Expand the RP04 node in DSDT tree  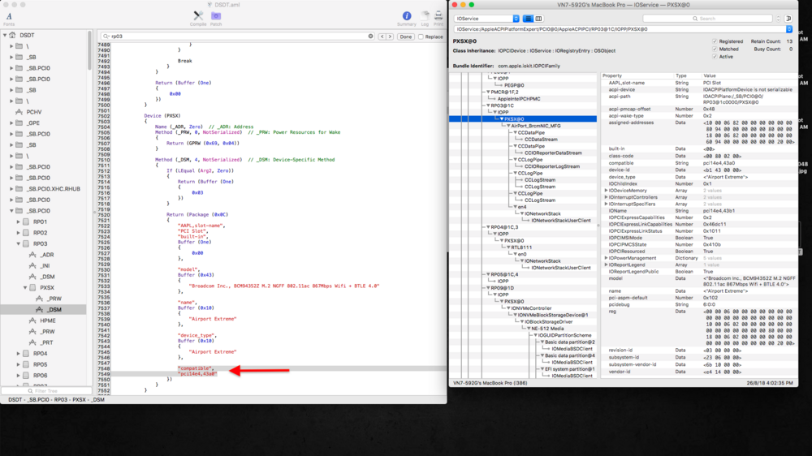(x=18, y=354)
